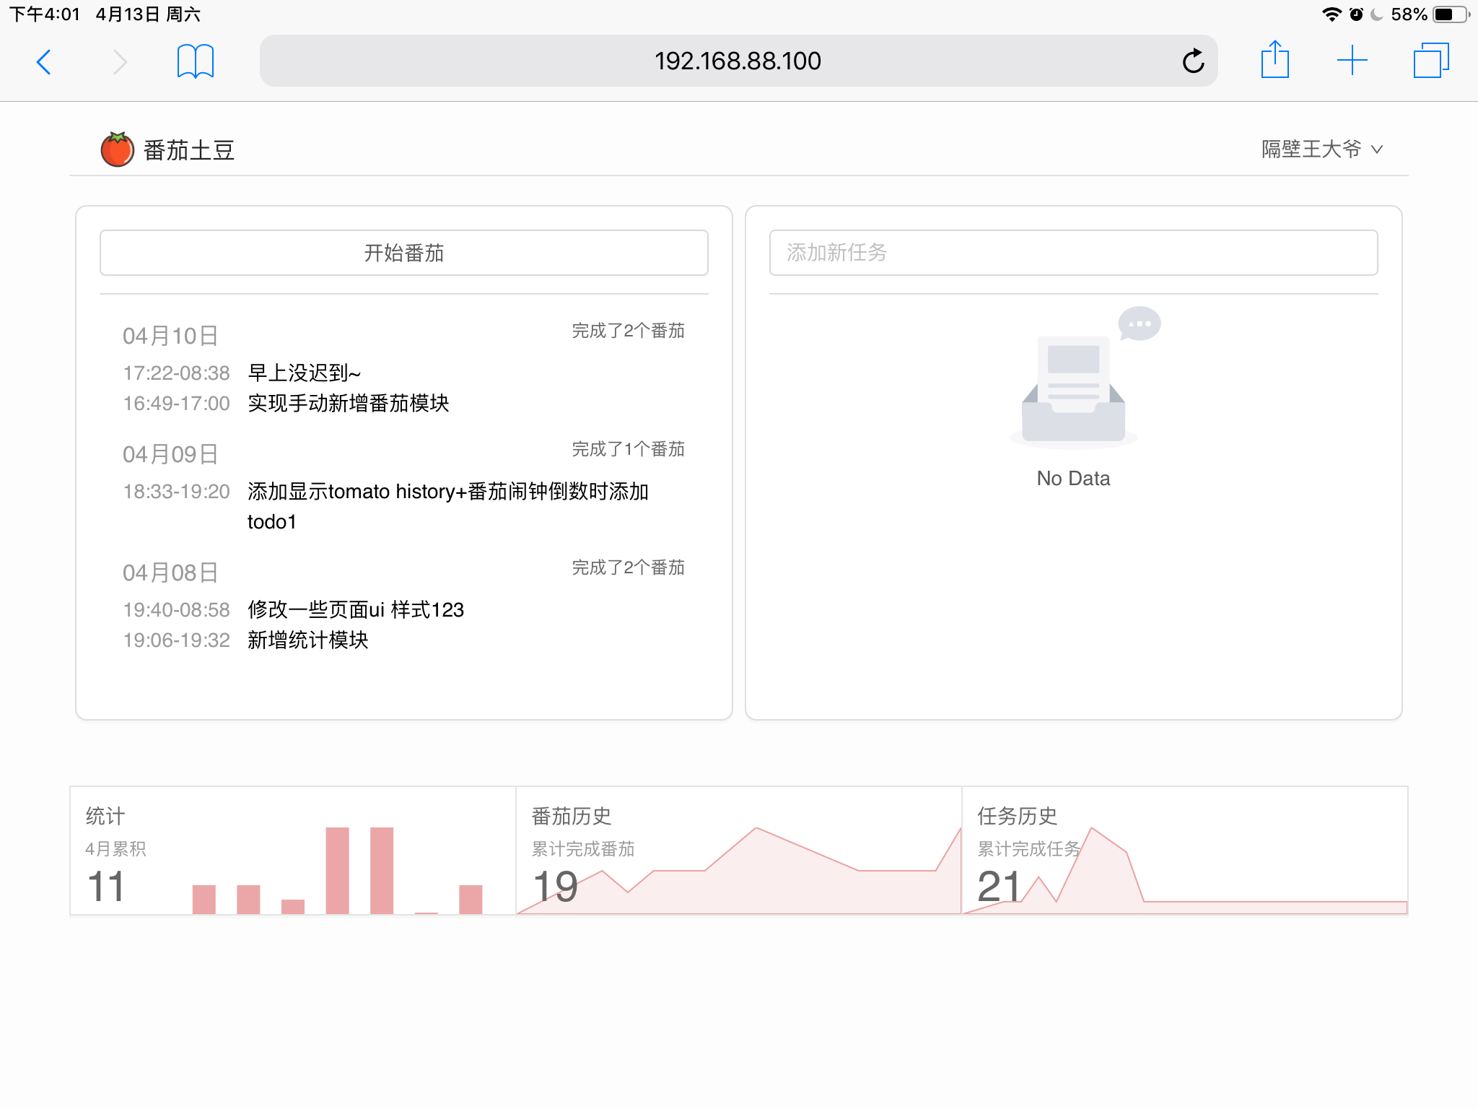Viewport: 1478px width, 1109px height.
Task: Select the 实现手动新增番茄模块 entry
Action: (x=349, y=404)
